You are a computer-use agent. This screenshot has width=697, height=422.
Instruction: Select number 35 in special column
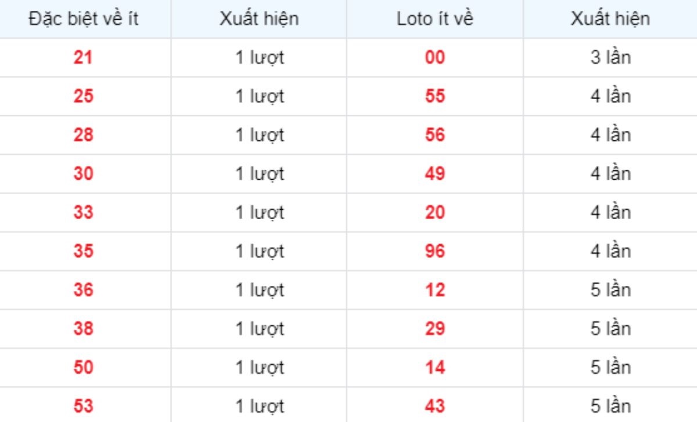(83, 252)
